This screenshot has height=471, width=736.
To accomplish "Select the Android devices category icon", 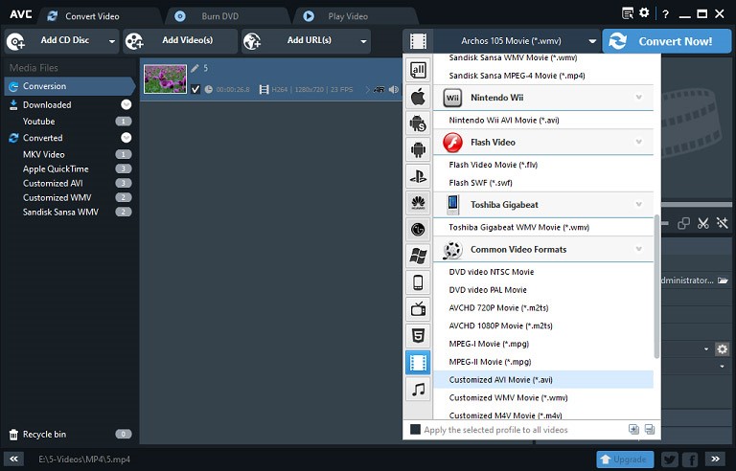I will point(418,149).
